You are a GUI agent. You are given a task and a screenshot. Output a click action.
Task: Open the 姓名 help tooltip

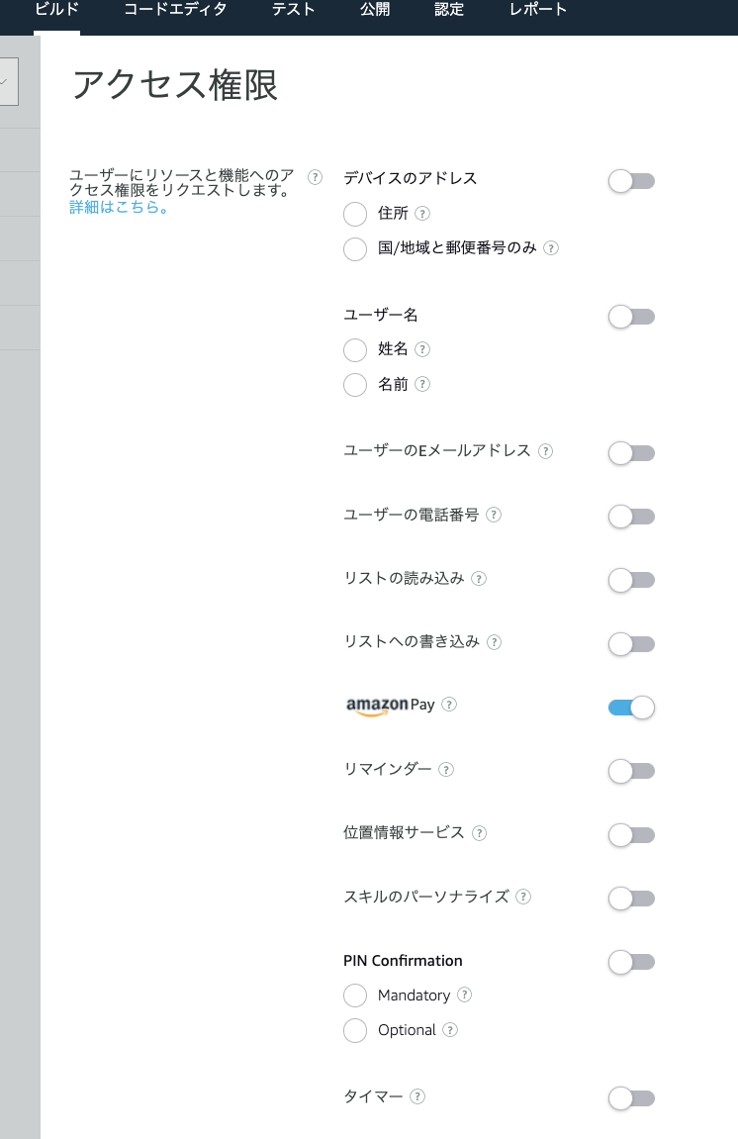422,349
